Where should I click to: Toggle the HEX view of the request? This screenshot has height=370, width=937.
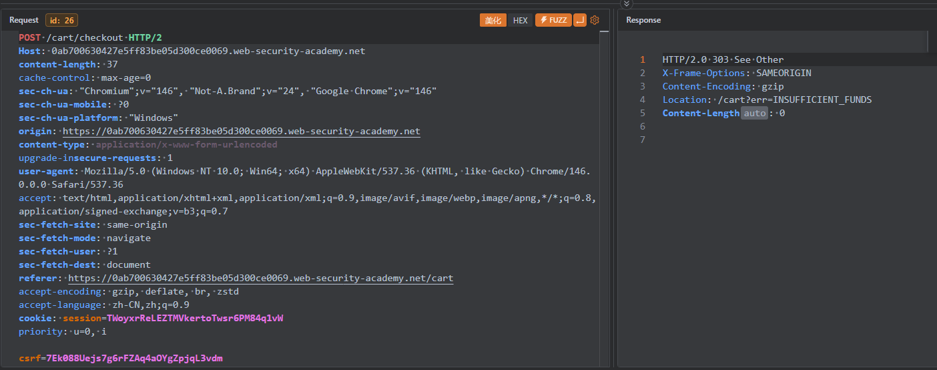[521, 20]
